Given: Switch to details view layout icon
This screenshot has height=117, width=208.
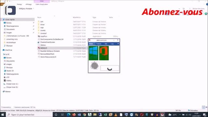Looking at the screenshot, I should click(203, 107).
